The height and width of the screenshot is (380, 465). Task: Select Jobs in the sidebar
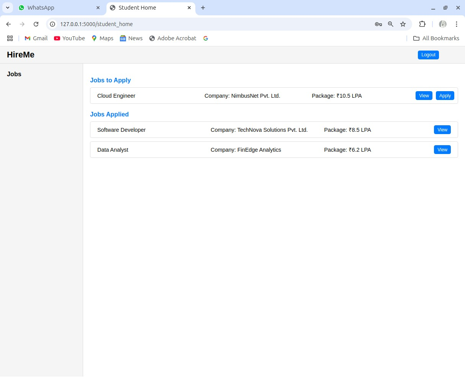pos(14,74)
